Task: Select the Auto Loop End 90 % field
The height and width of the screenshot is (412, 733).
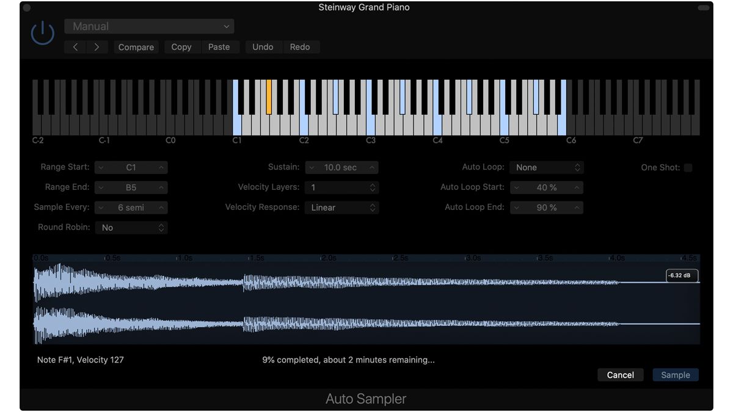Action: (x=547, y=208)
